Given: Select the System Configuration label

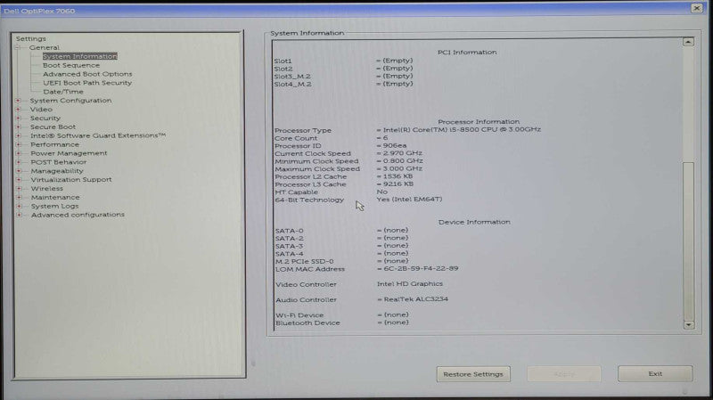Looking at the screenshot, I should [70, 101].
